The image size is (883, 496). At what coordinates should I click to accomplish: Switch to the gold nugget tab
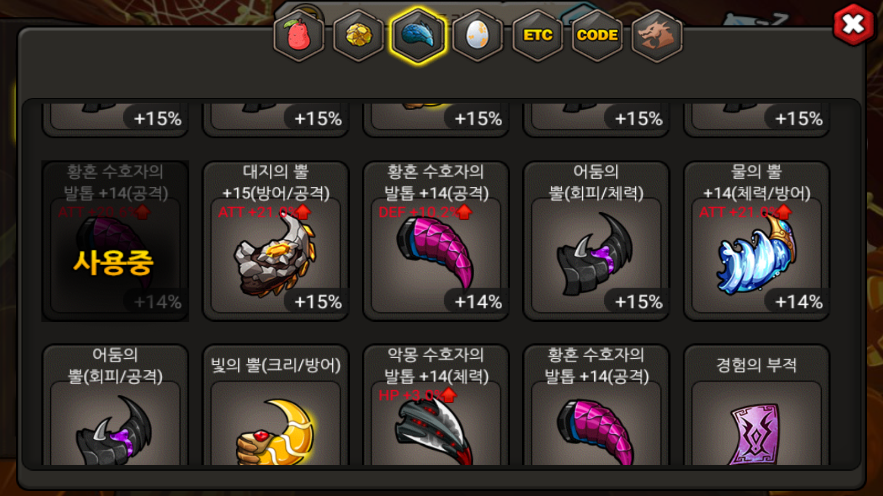pyautogui.click(x=358, y=36)
